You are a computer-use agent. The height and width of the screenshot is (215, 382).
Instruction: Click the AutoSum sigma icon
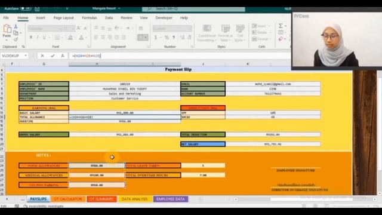pos(281,26)
